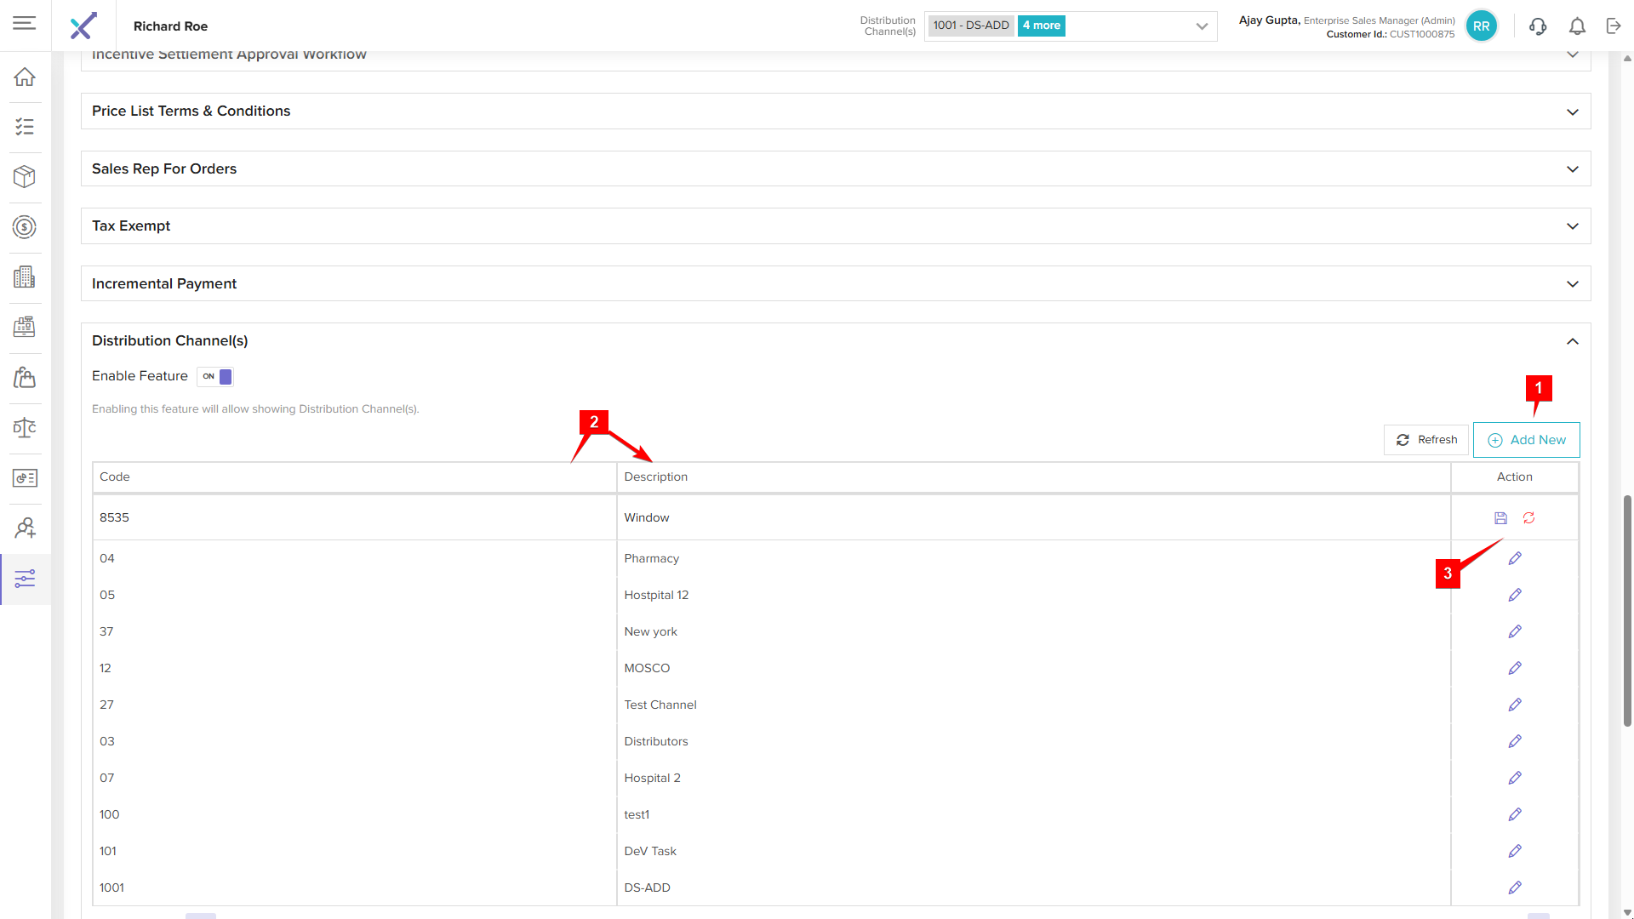1634x919 pixels.
Task: Click Add New button
Action: click(x=1526, y=440)
